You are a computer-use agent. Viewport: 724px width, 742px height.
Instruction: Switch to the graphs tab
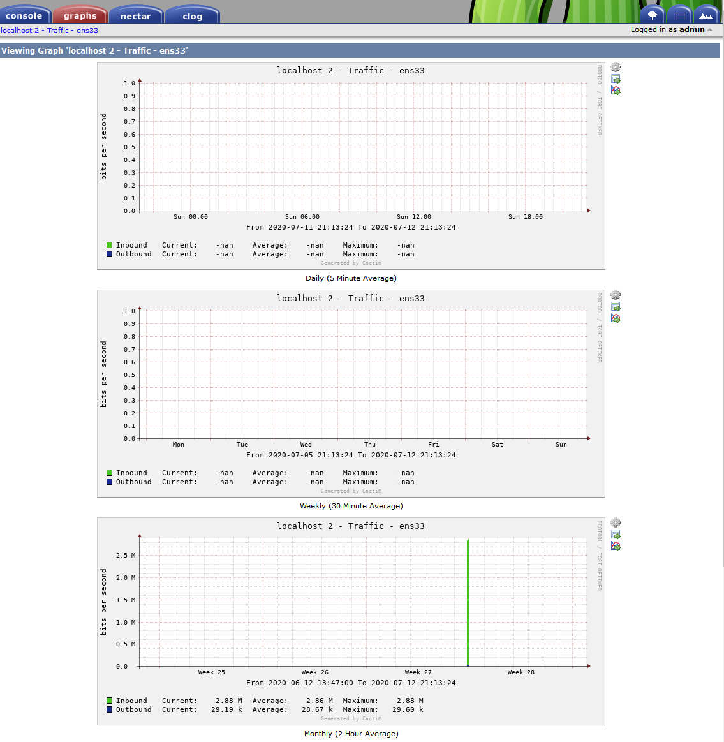[x=80, y=15]
